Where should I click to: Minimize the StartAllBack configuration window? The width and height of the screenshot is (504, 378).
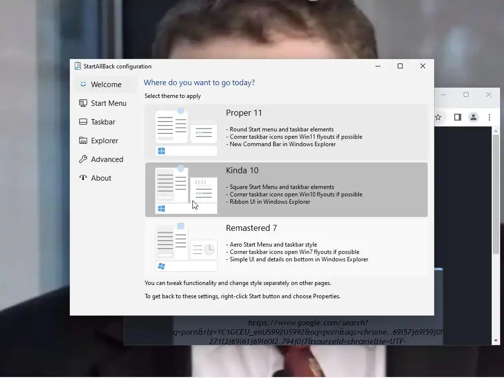tap(378, 66)
